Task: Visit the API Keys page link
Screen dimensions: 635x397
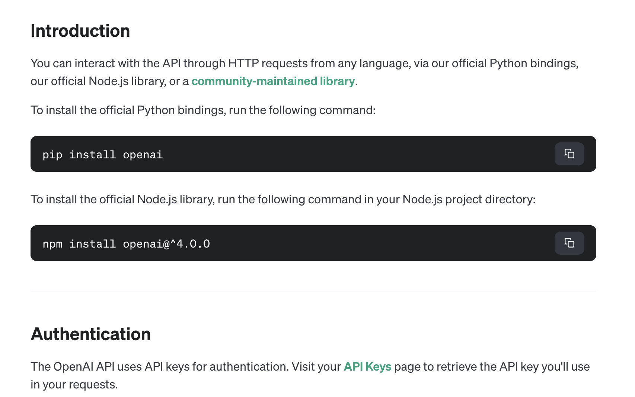Action: [367, 367]
